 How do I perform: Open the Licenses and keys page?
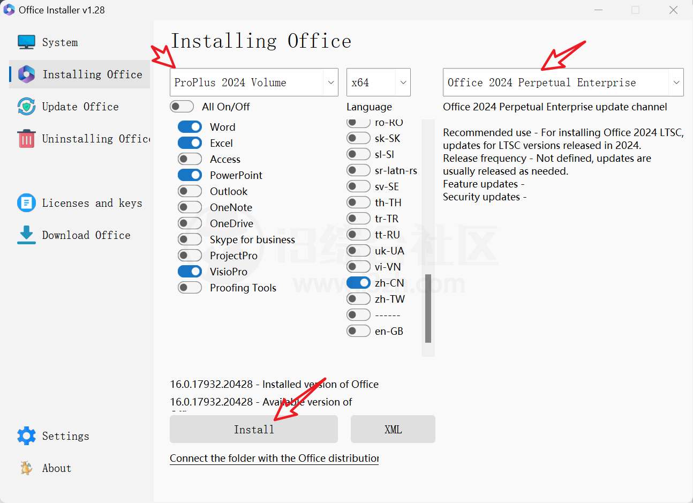click(x=92, y=203)
